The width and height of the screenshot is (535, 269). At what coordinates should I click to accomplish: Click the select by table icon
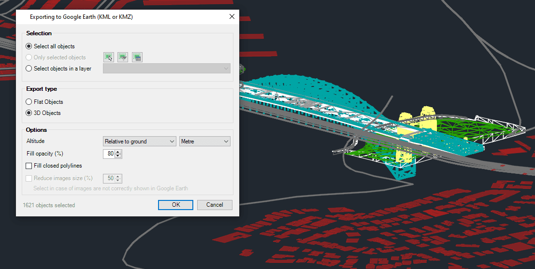pyautogui.click(x=137, y=57)
